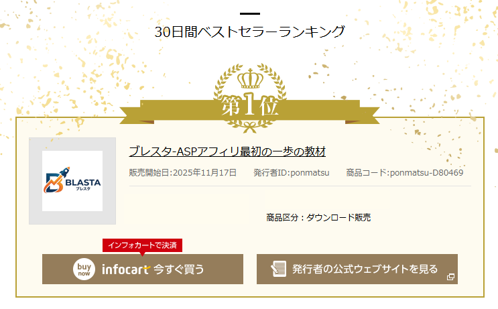Select the BLASTA product thumbnail image
The height and width of the screenshot is (309, 498).
point(72,181)
